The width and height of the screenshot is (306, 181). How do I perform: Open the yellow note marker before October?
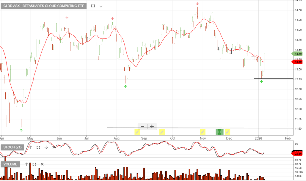tap(162, 132)
